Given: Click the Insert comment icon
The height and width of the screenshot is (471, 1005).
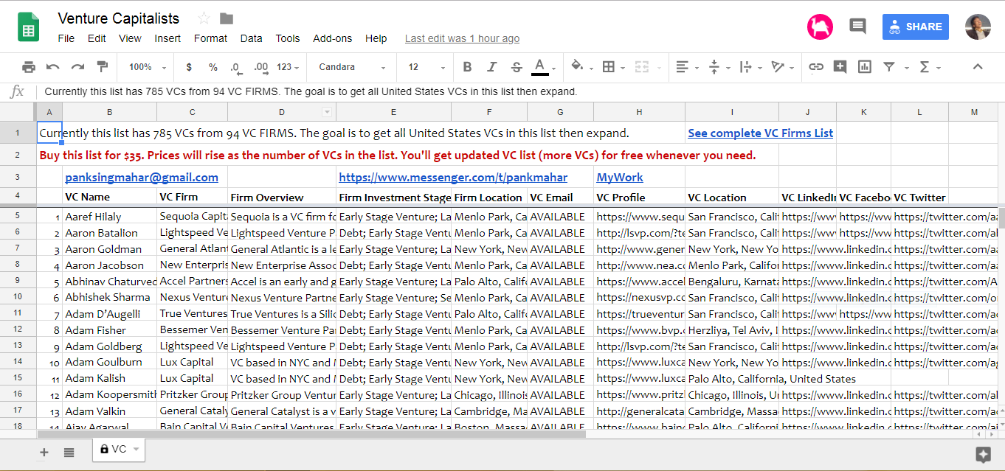Looking at the screenshot, I should tap(840, 67).
